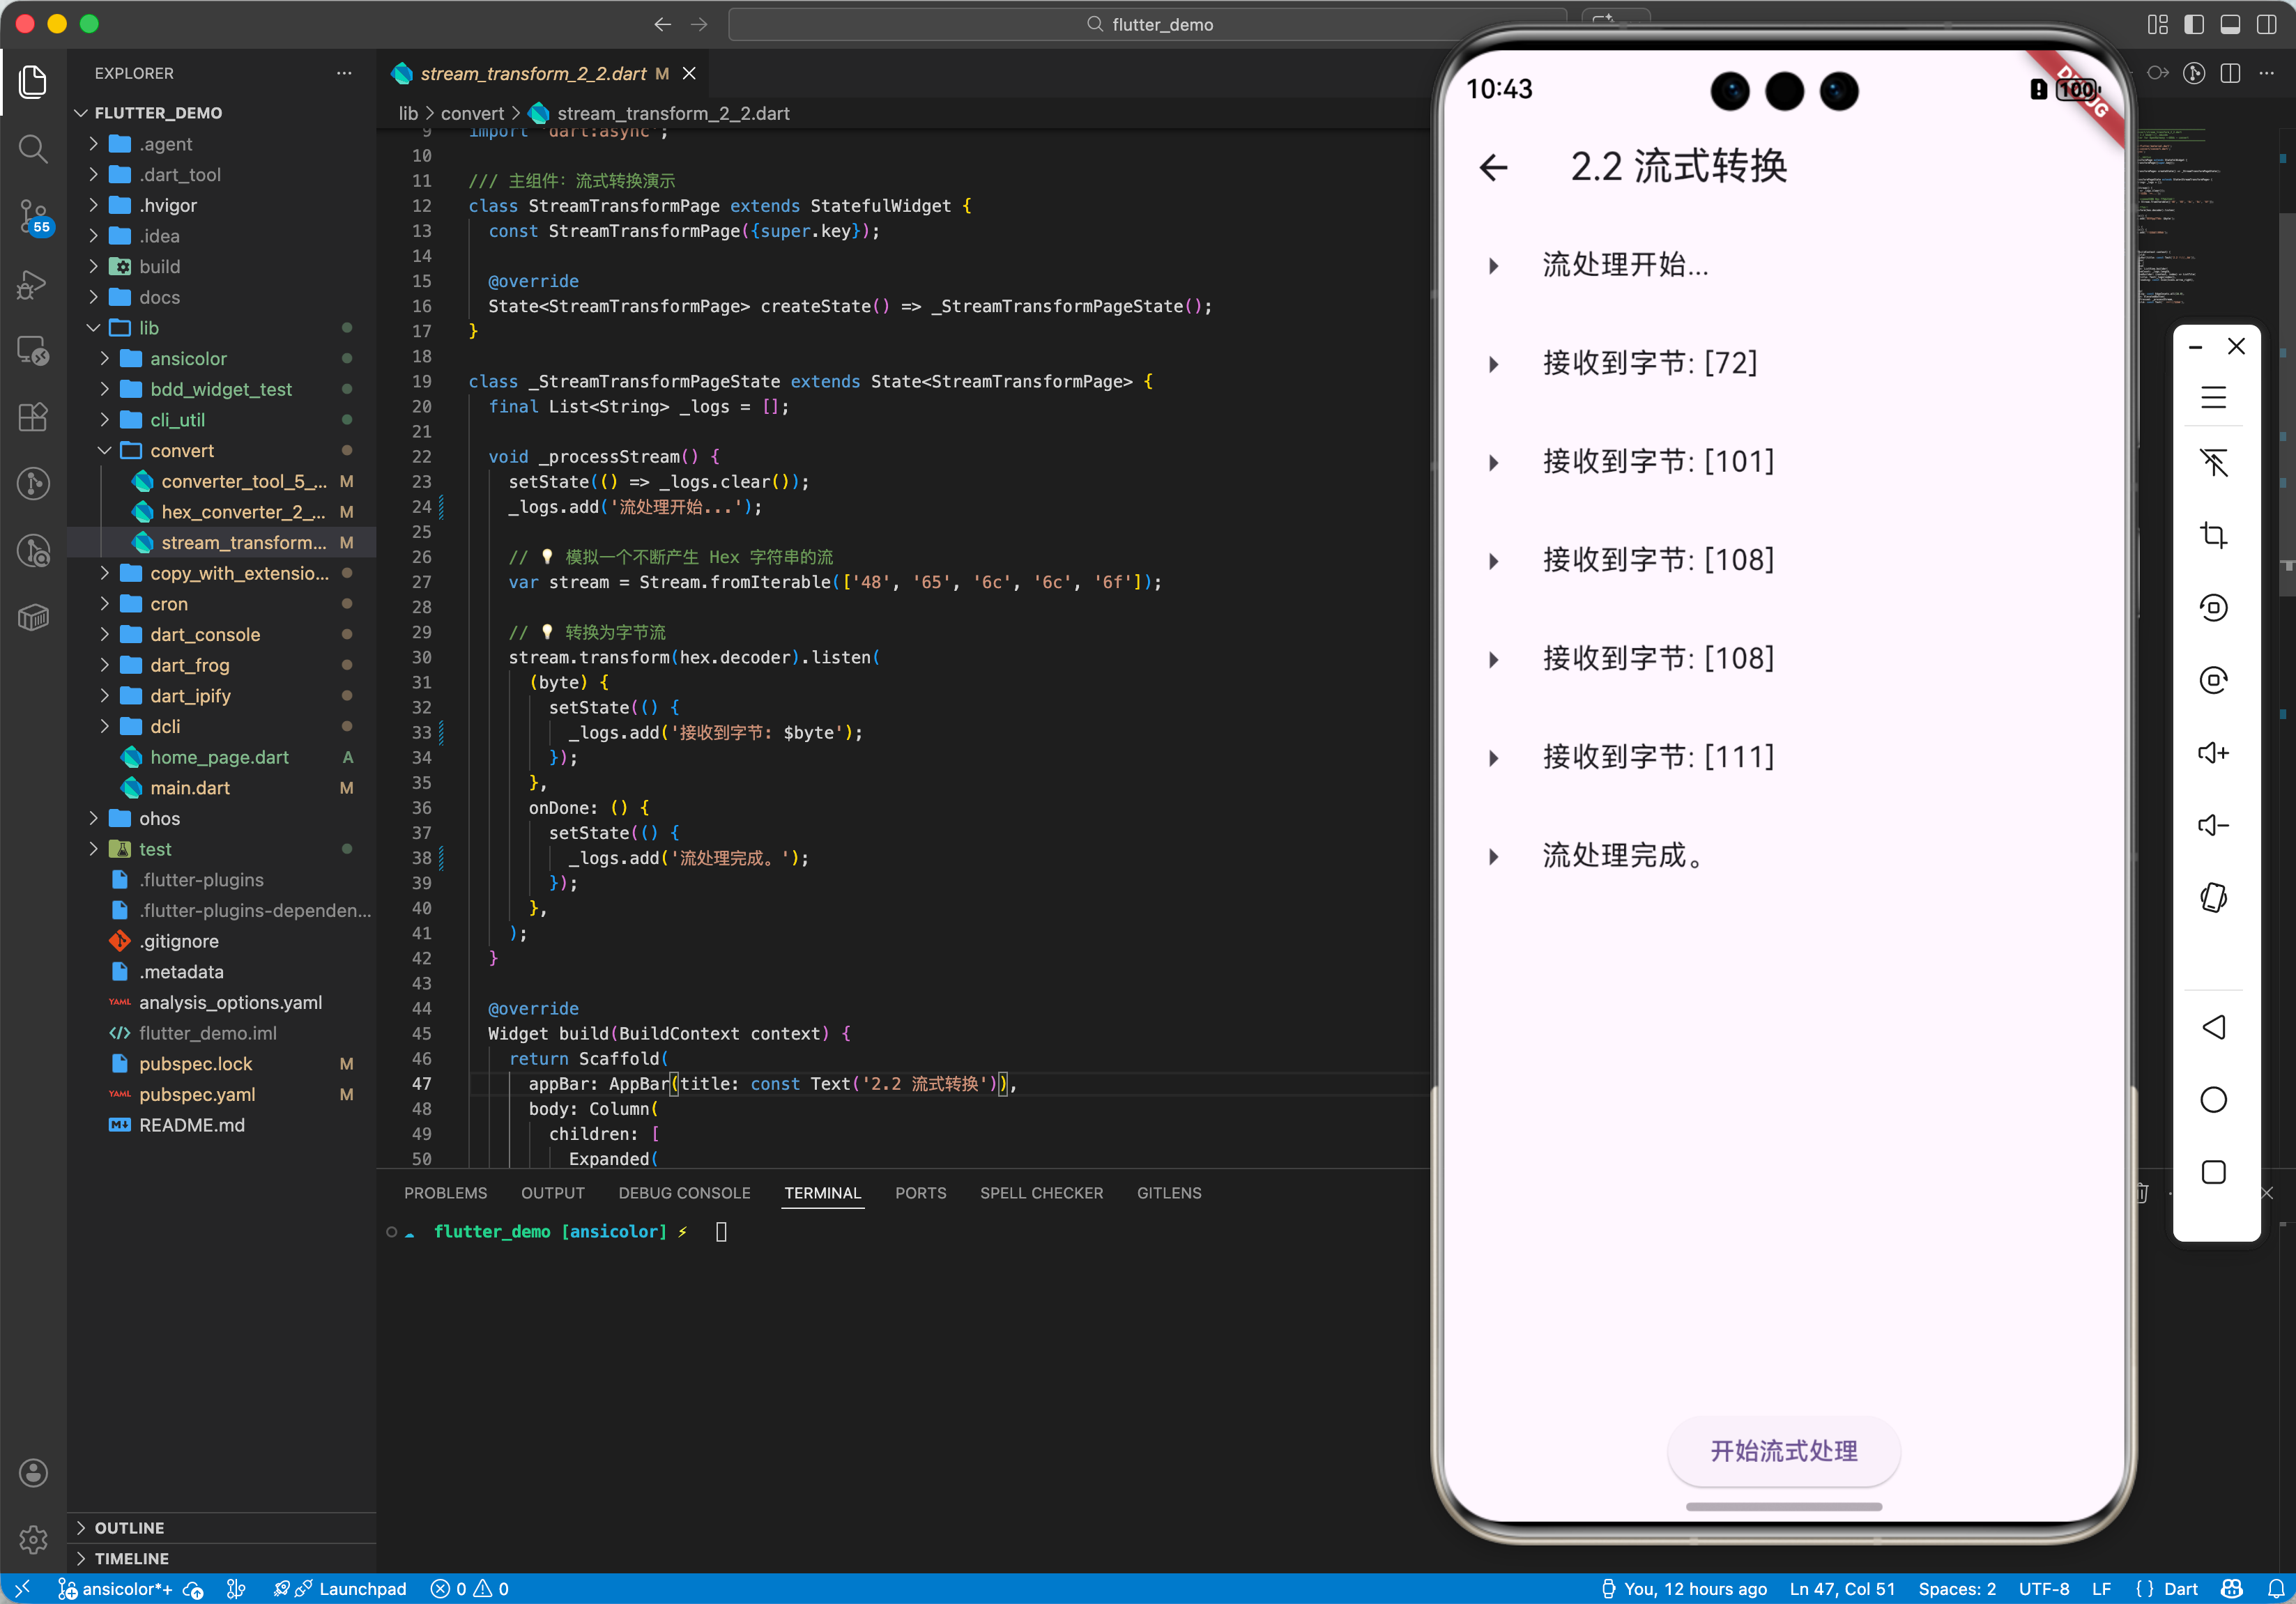Open the Manage gear in activity bar
Viewport: 2296px width, 1604px height.
click(x=33, y=1539)
